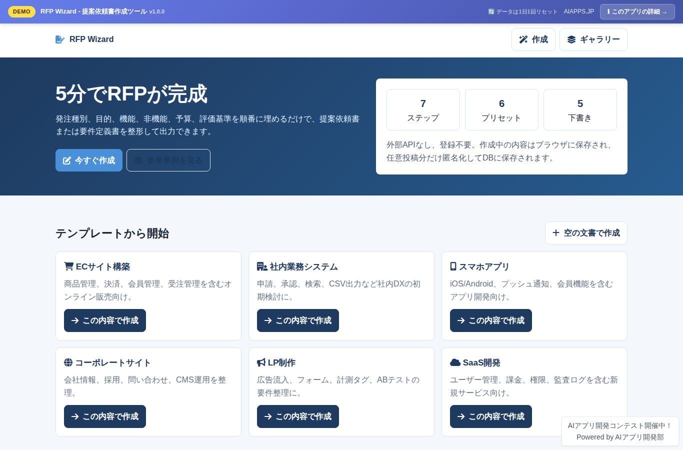The width and height of the screenshot is (683, 450).
Task: Click the 6 プリセット stat box
Action: coord(501,110)
